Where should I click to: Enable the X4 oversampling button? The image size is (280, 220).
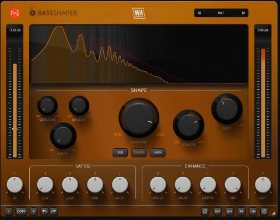[x=242, y=211]
